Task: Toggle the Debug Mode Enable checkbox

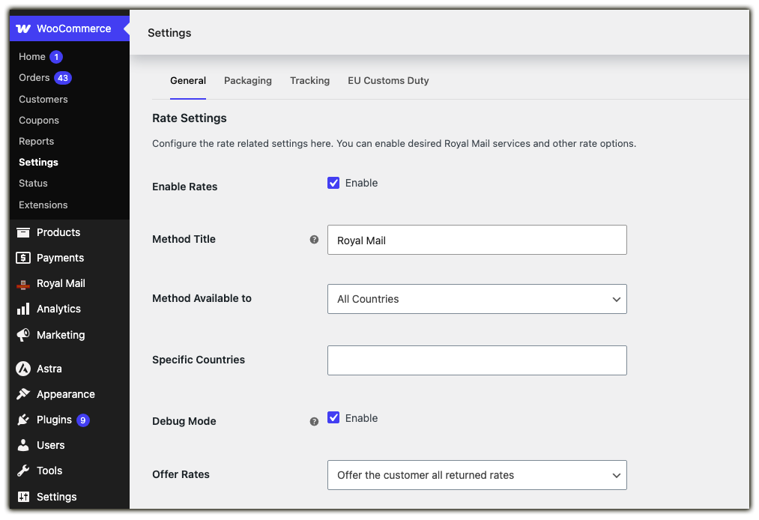Action: point(333,418)
